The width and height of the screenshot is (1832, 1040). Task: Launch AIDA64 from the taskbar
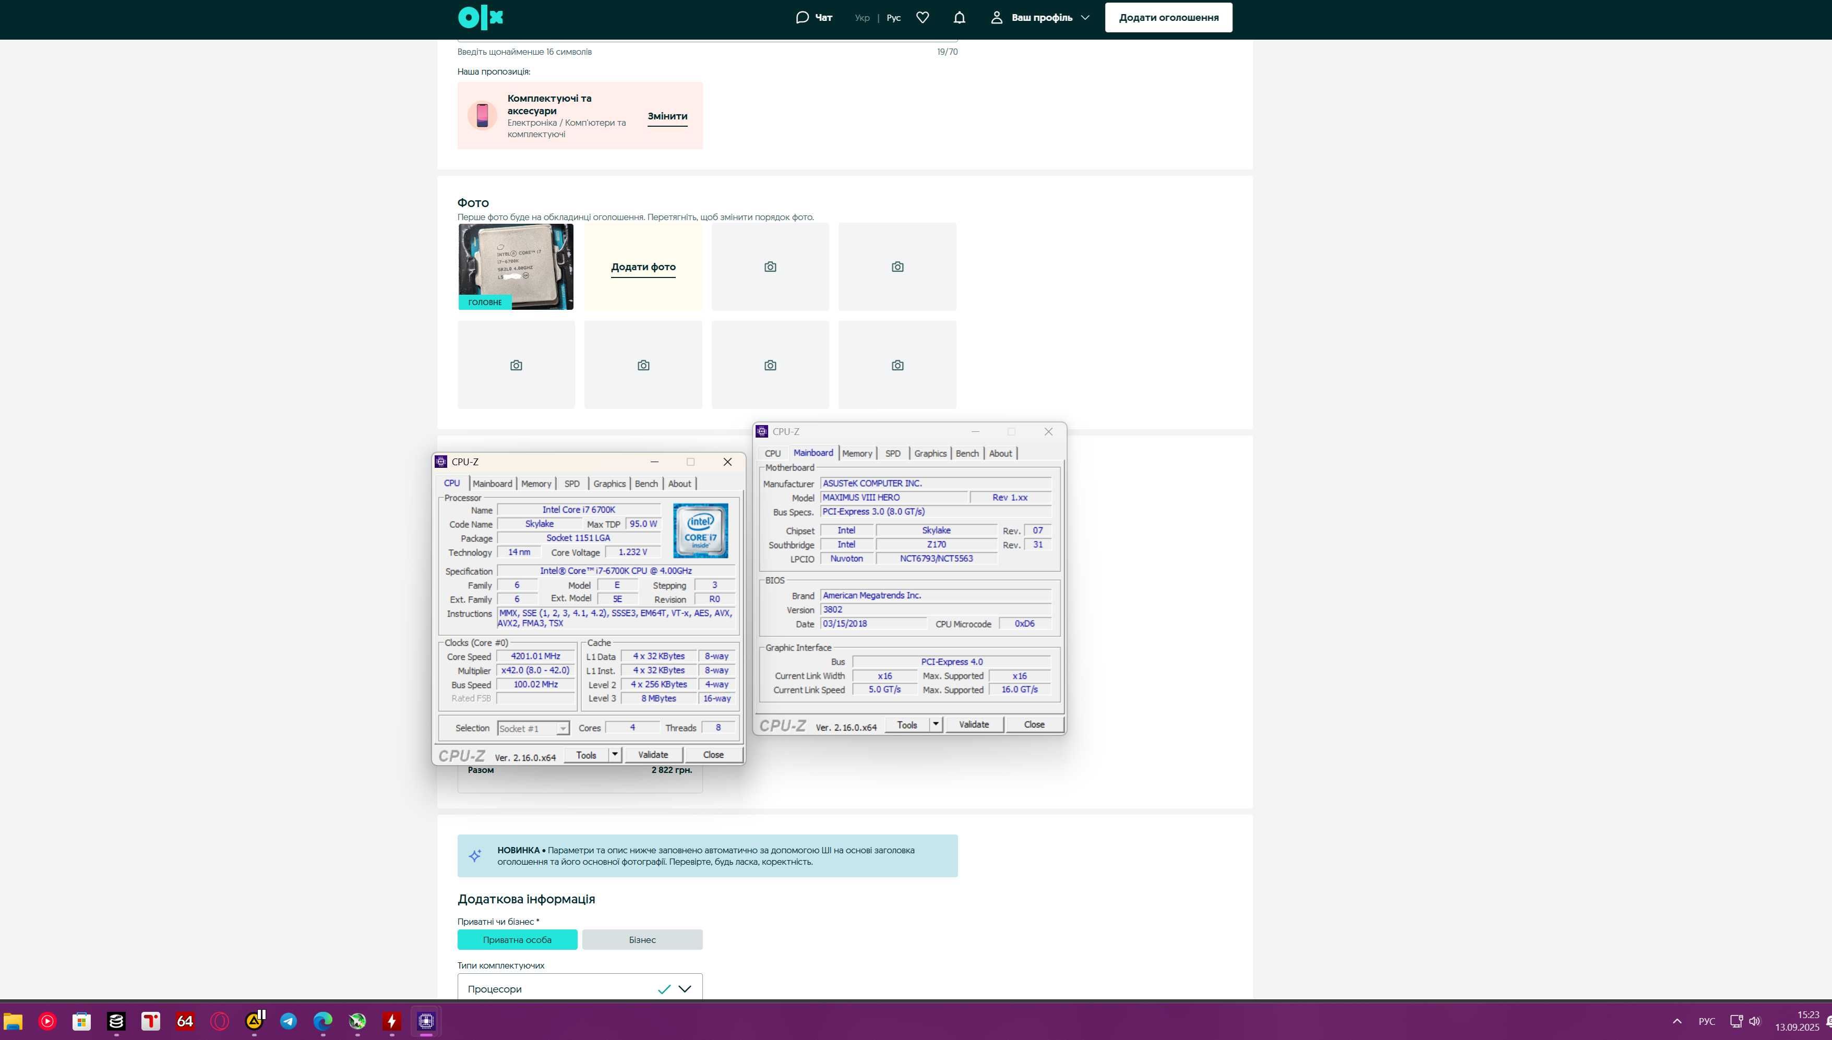(184, 1021)
